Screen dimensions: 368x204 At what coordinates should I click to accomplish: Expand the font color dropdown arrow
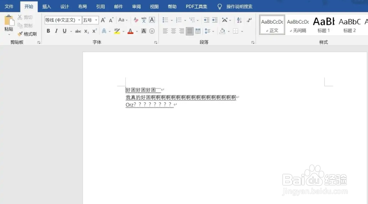tap(137, 31)
